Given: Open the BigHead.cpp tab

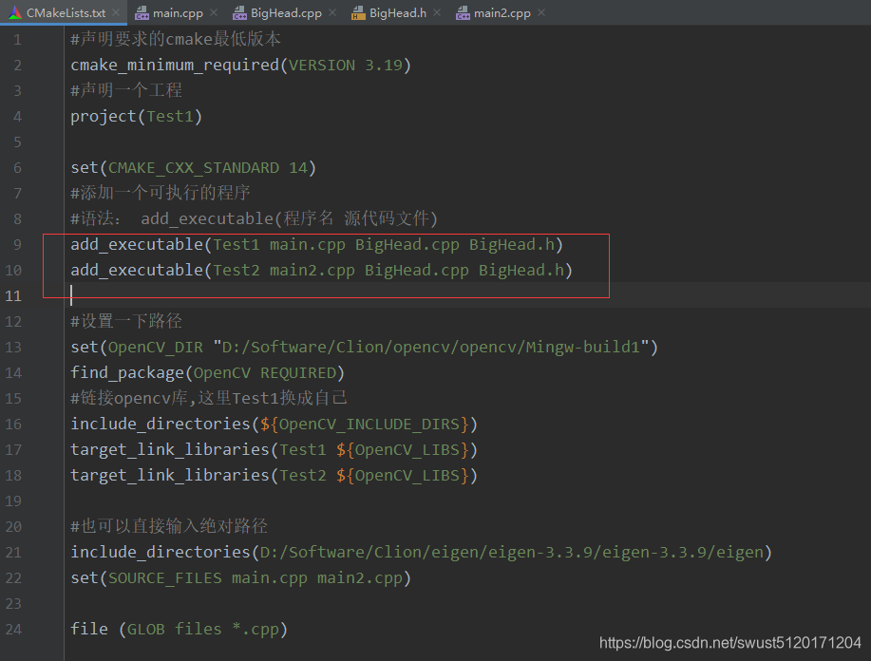Looking at the screenshot, I should pyautogui.click(x=285, y=12).
